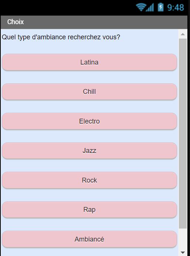Click the scrollbar down arrow
This screenshot has height=256, width=190.
(183, 253)
